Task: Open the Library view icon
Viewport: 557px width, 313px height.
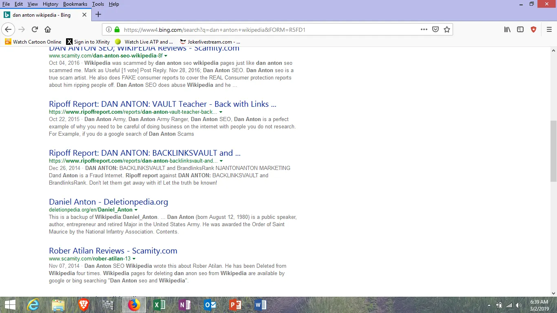Action: (x=507, y=29)
